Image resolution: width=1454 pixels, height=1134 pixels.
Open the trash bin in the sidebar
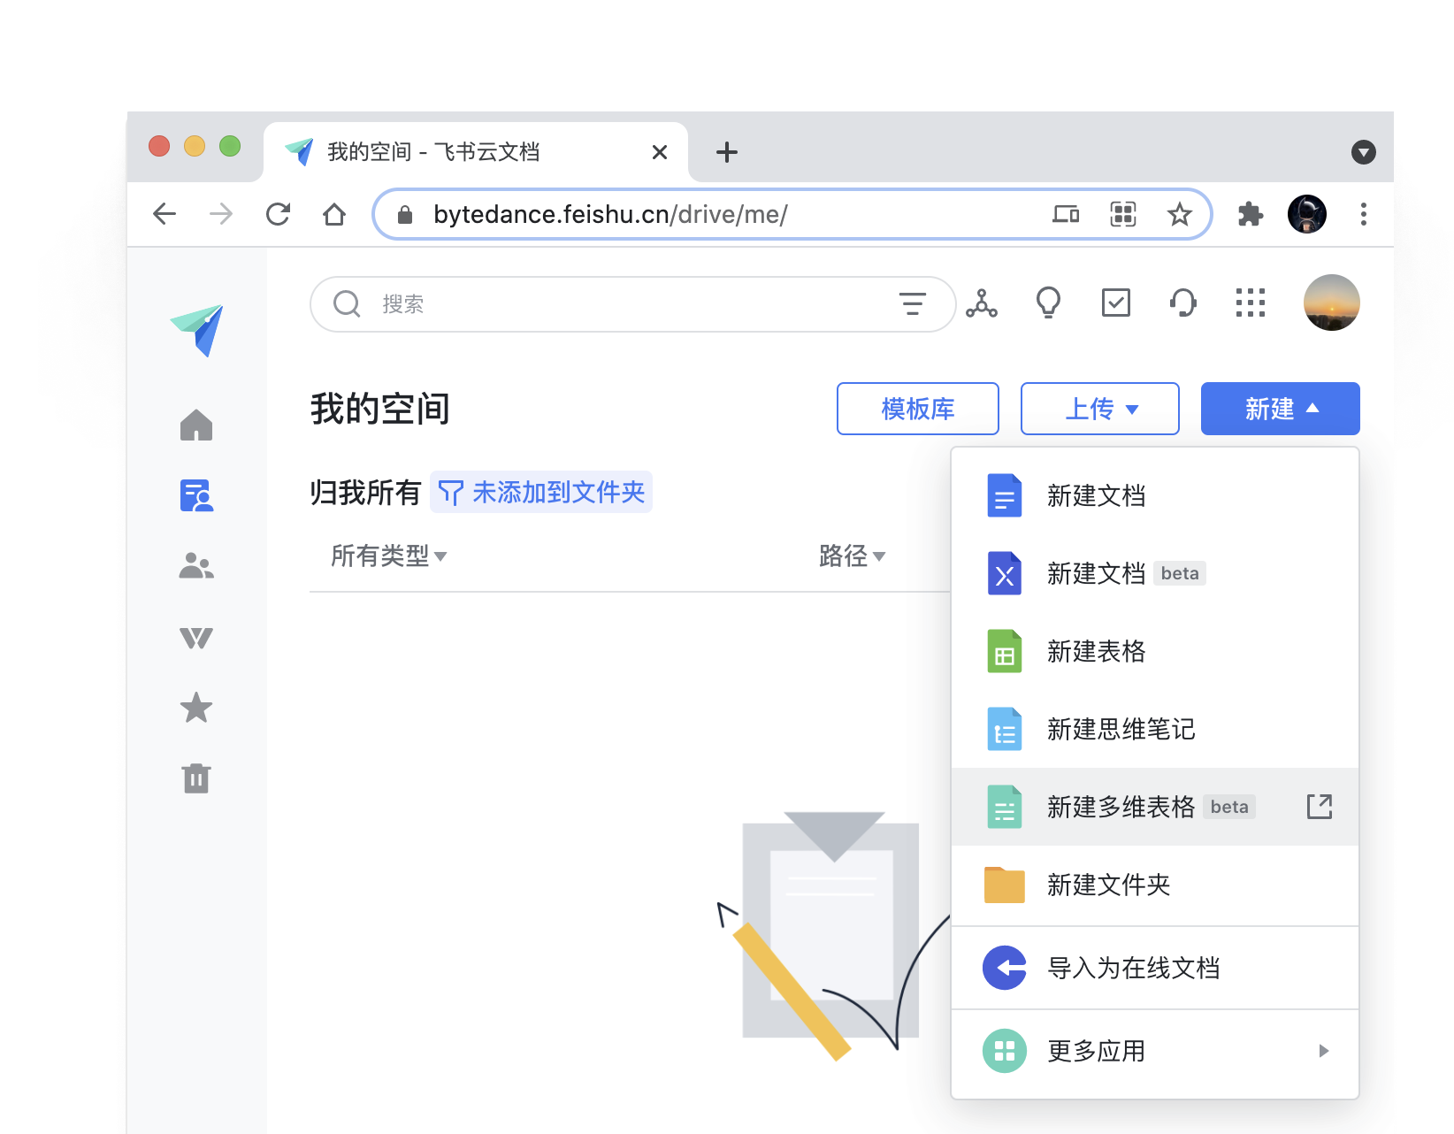coord(195,778)
